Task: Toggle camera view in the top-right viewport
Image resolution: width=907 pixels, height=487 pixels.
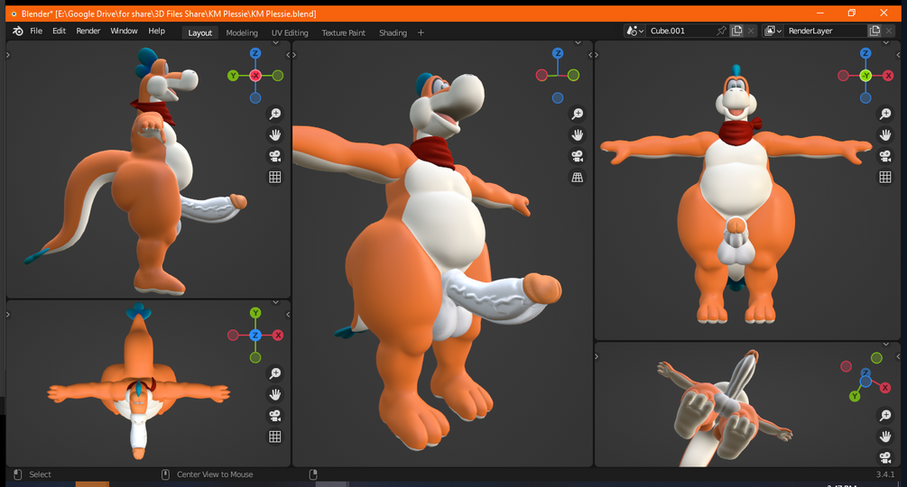Action: (885, 156)
